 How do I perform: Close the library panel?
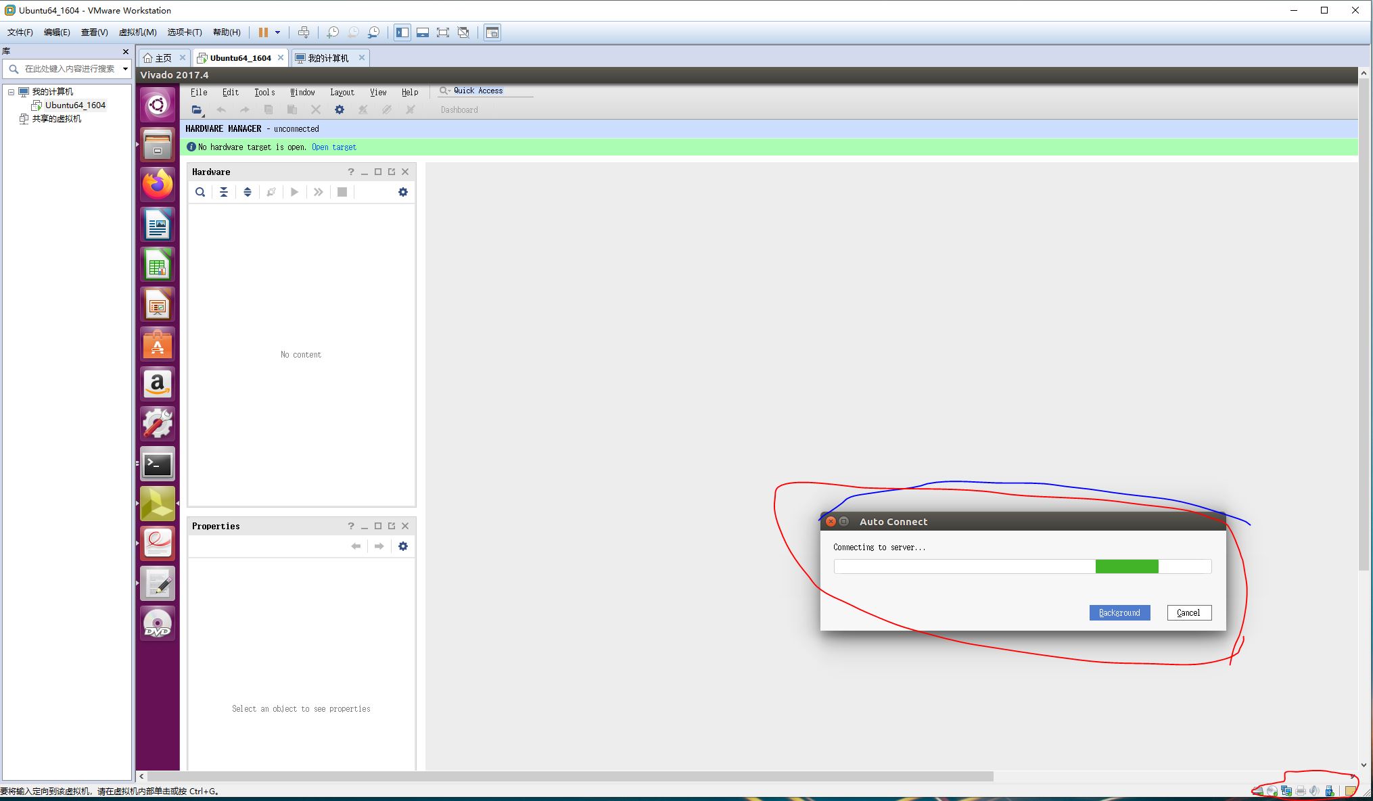(x=125, y=51)
